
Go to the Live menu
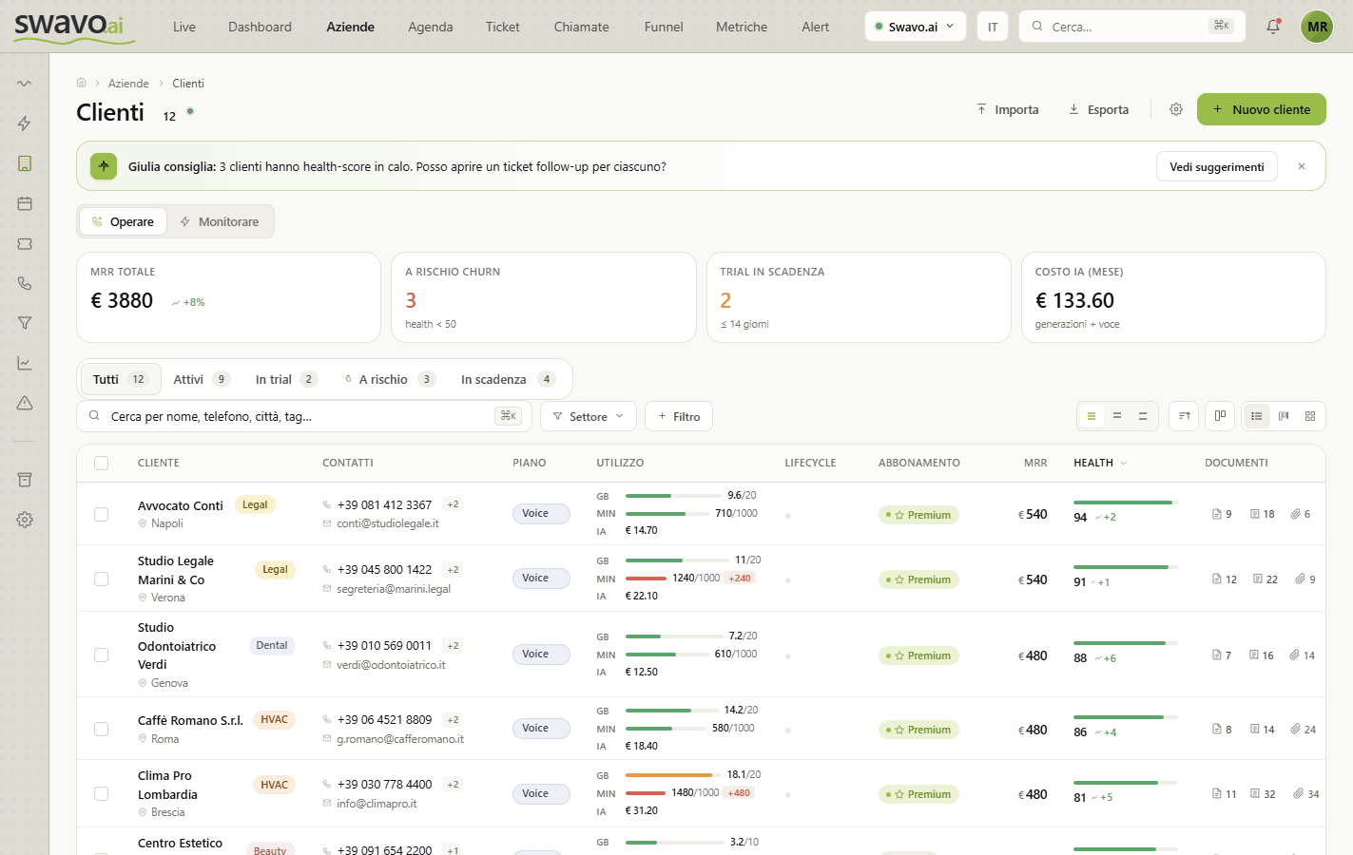[x=184, y=27]
